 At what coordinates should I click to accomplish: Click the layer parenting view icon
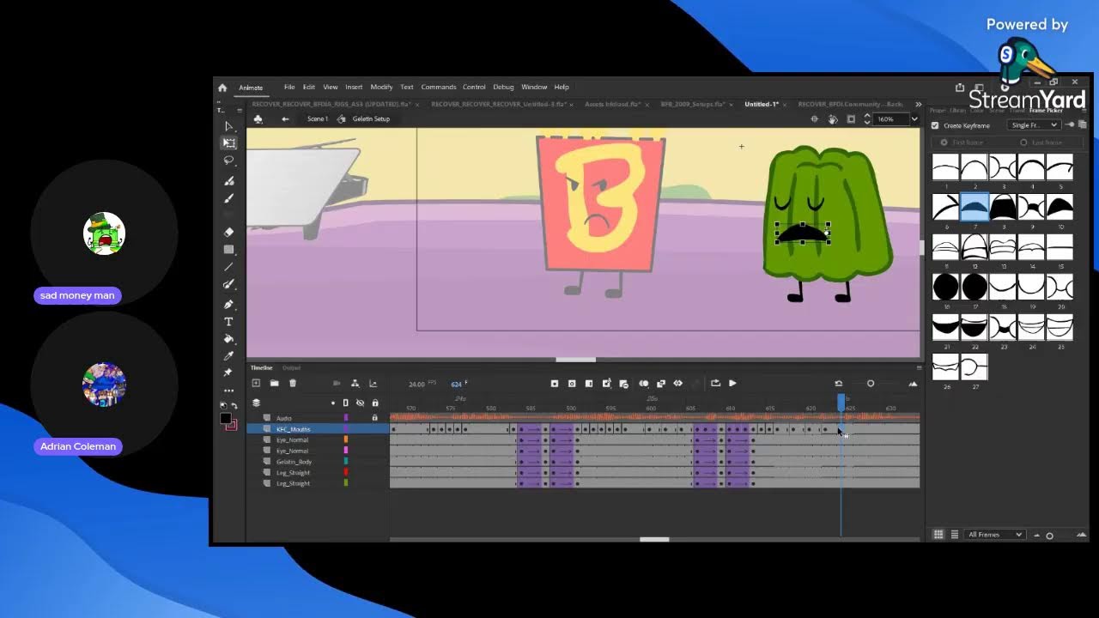tap(355, 384)
